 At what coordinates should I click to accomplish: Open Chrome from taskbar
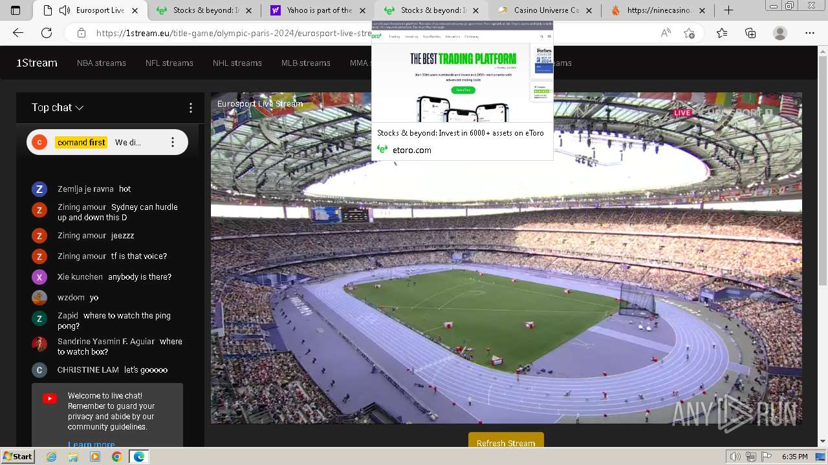pyautogui.click(x=116, y=457)
